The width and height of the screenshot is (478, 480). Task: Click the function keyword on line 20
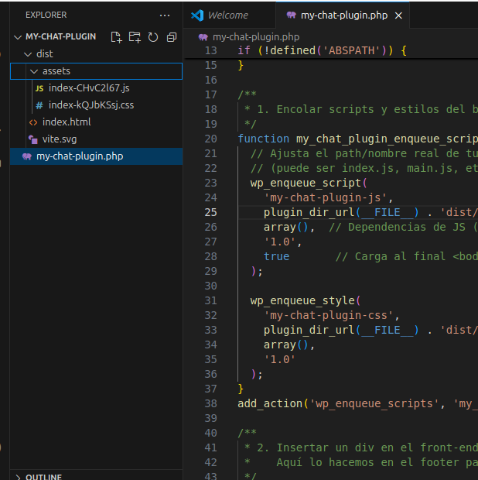(x=263, y=139)
